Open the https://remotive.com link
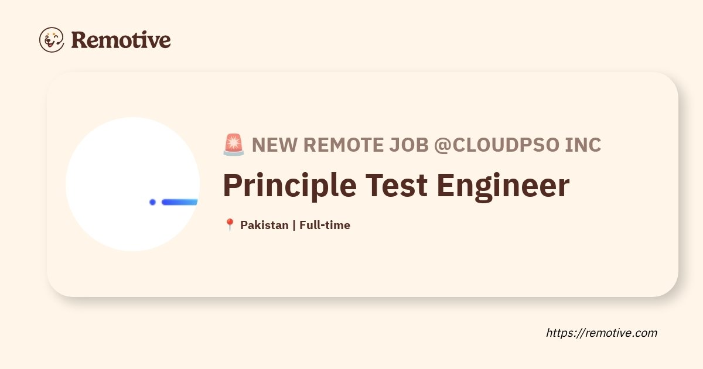This screenshot has width=703, height=369. [602, 333]
